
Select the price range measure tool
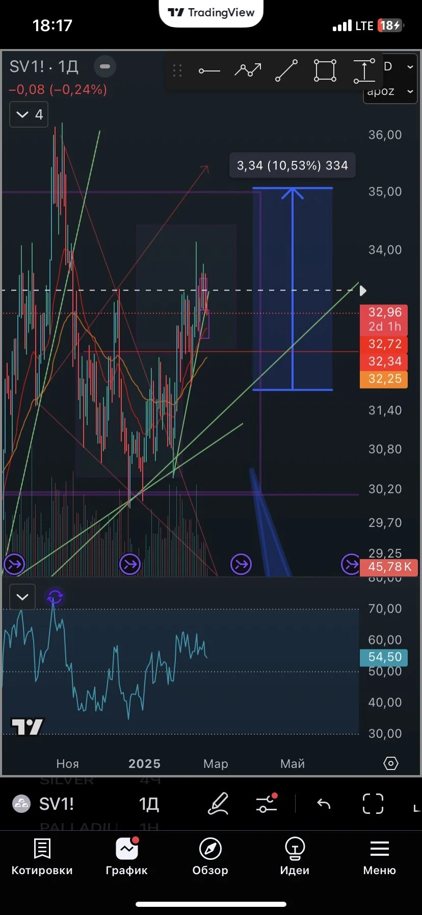364,70
